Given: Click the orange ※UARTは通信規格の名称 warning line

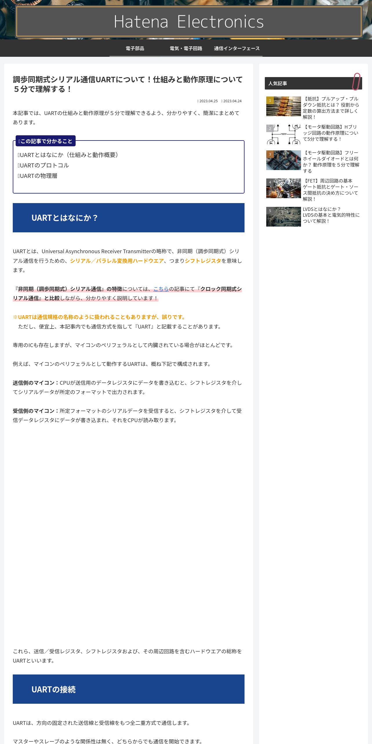Looking at the screenshot, I should pos(100,317).
